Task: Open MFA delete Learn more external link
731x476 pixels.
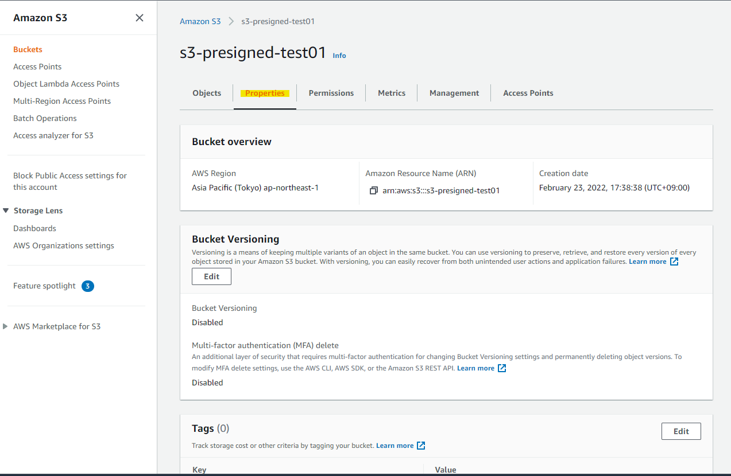Action: pyautogui.click(x=476, y=368)
